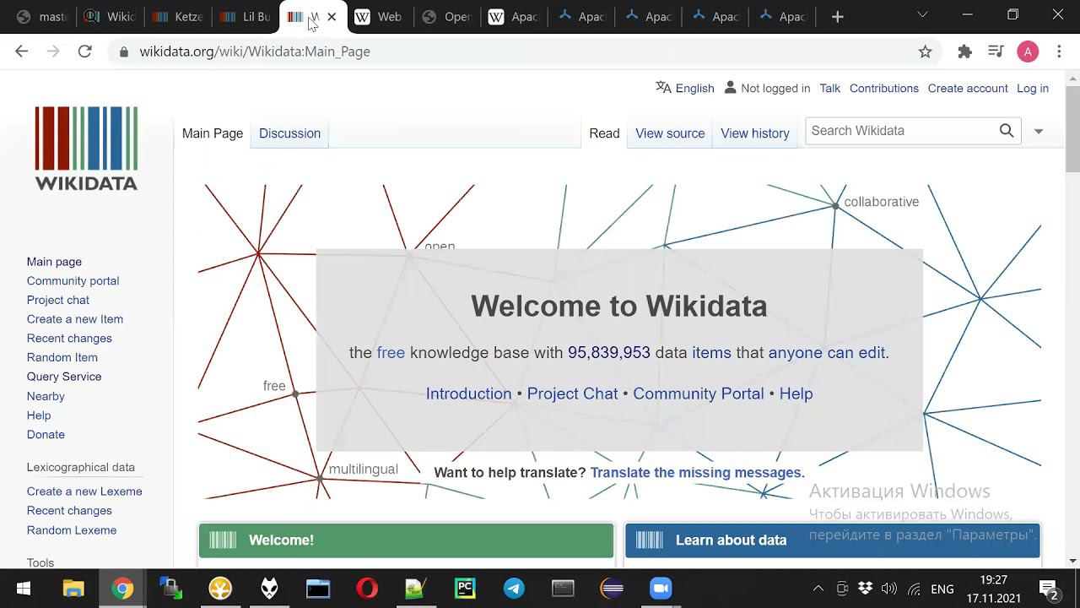Open PyCharm from the taskbar
Viewport: 1080px width, 608px height.
coord(465,588)
